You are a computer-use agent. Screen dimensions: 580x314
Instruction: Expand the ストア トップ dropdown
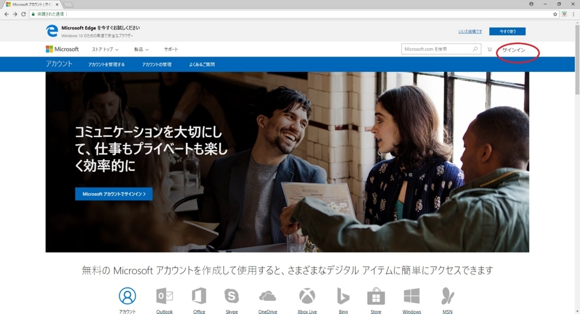[105, 49]
